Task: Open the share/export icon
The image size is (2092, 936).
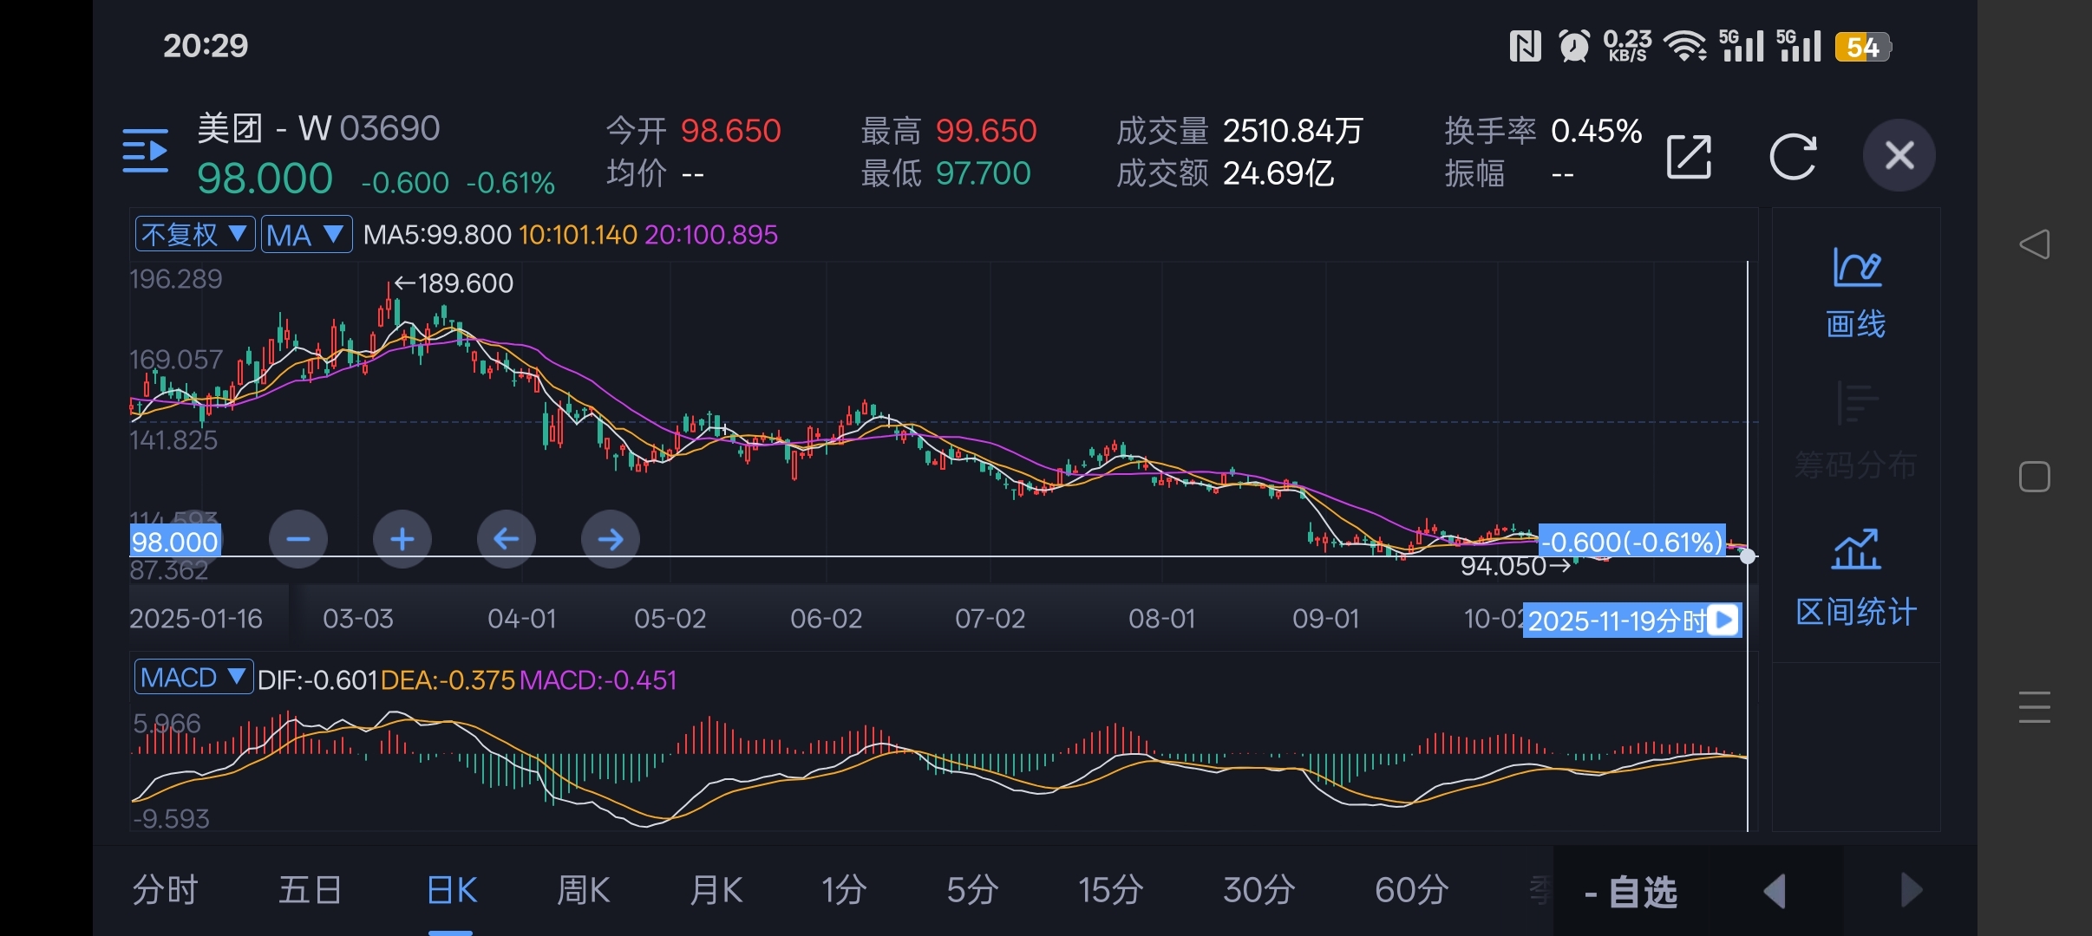Action: (1689, 157)
